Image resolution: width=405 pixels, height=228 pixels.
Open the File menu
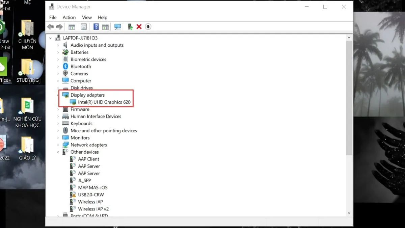pos(53,18)
